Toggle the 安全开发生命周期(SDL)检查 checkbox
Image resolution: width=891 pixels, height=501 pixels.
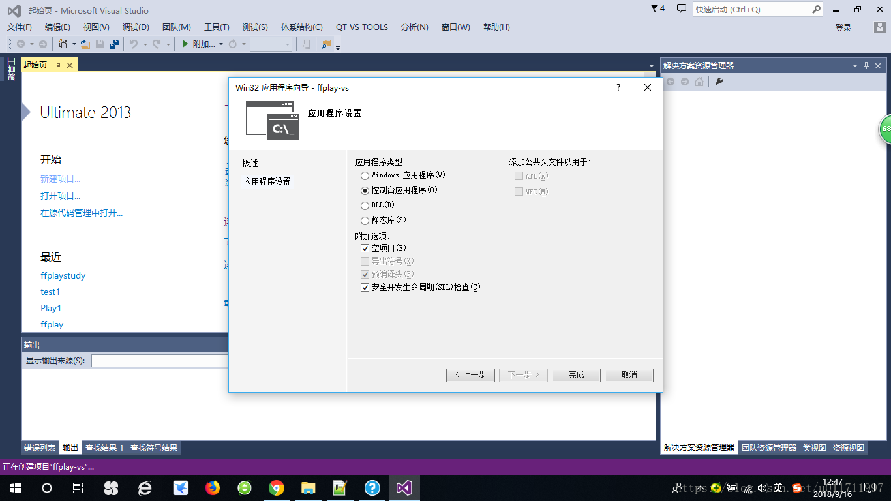[365, 288]
